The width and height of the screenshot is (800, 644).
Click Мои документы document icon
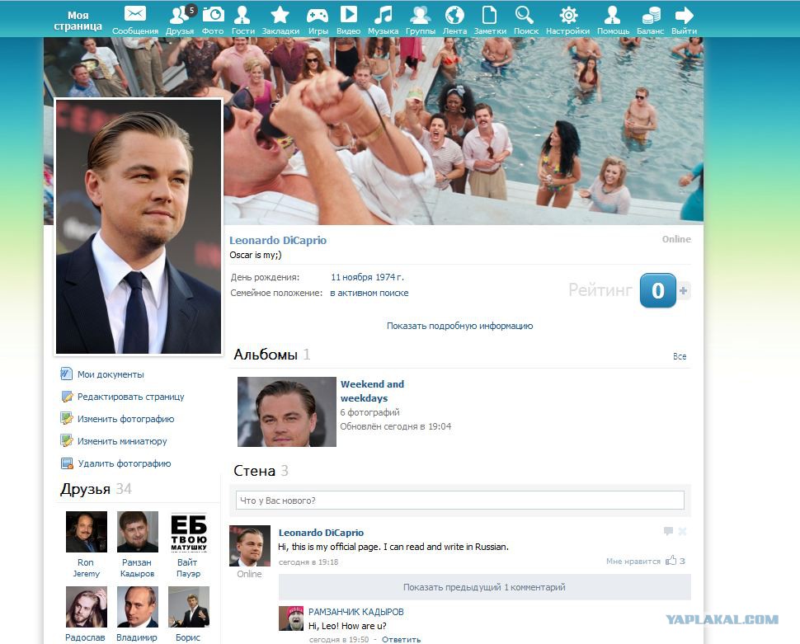point(66,374)
